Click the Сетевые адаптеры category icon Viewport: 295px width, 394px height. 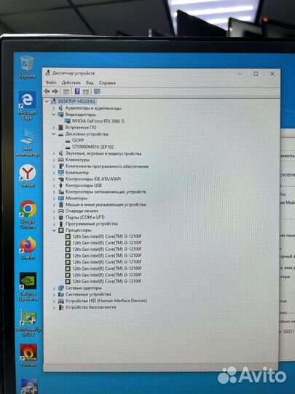(x=61, y=288)
